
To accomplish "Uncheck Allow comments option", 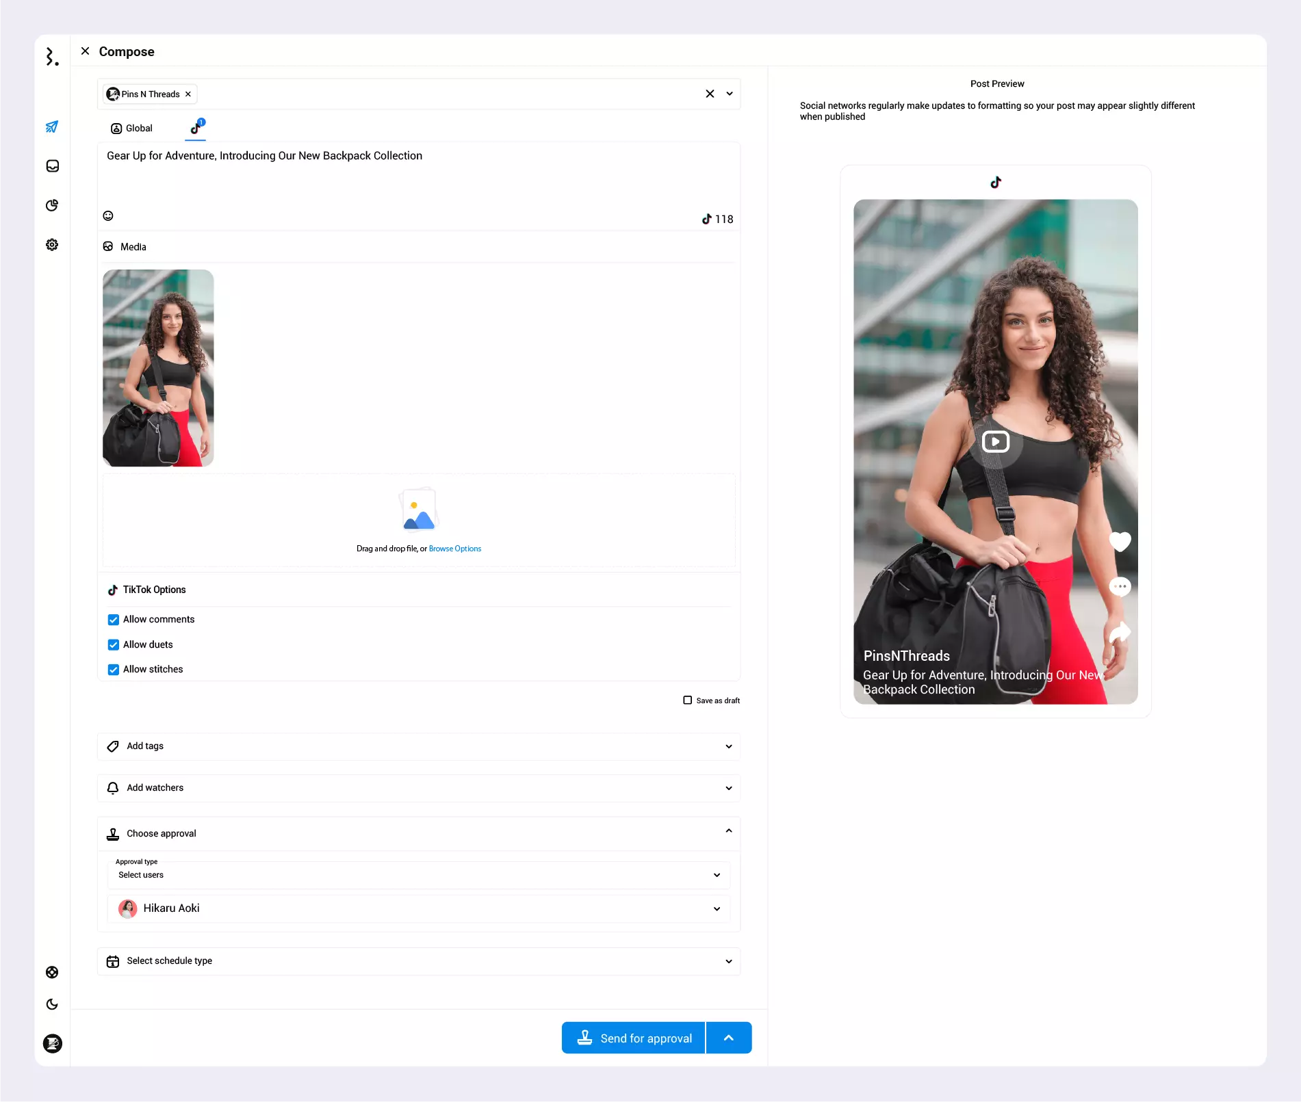I will (x=114, y=620).
